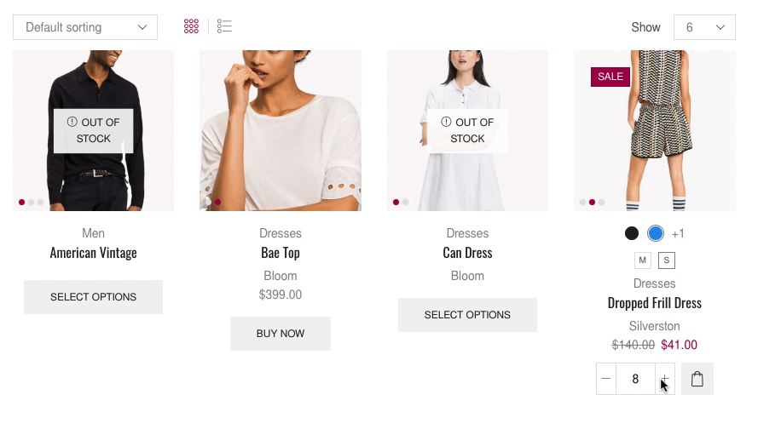Decrease quantity with the minus button

pos(606,380)
